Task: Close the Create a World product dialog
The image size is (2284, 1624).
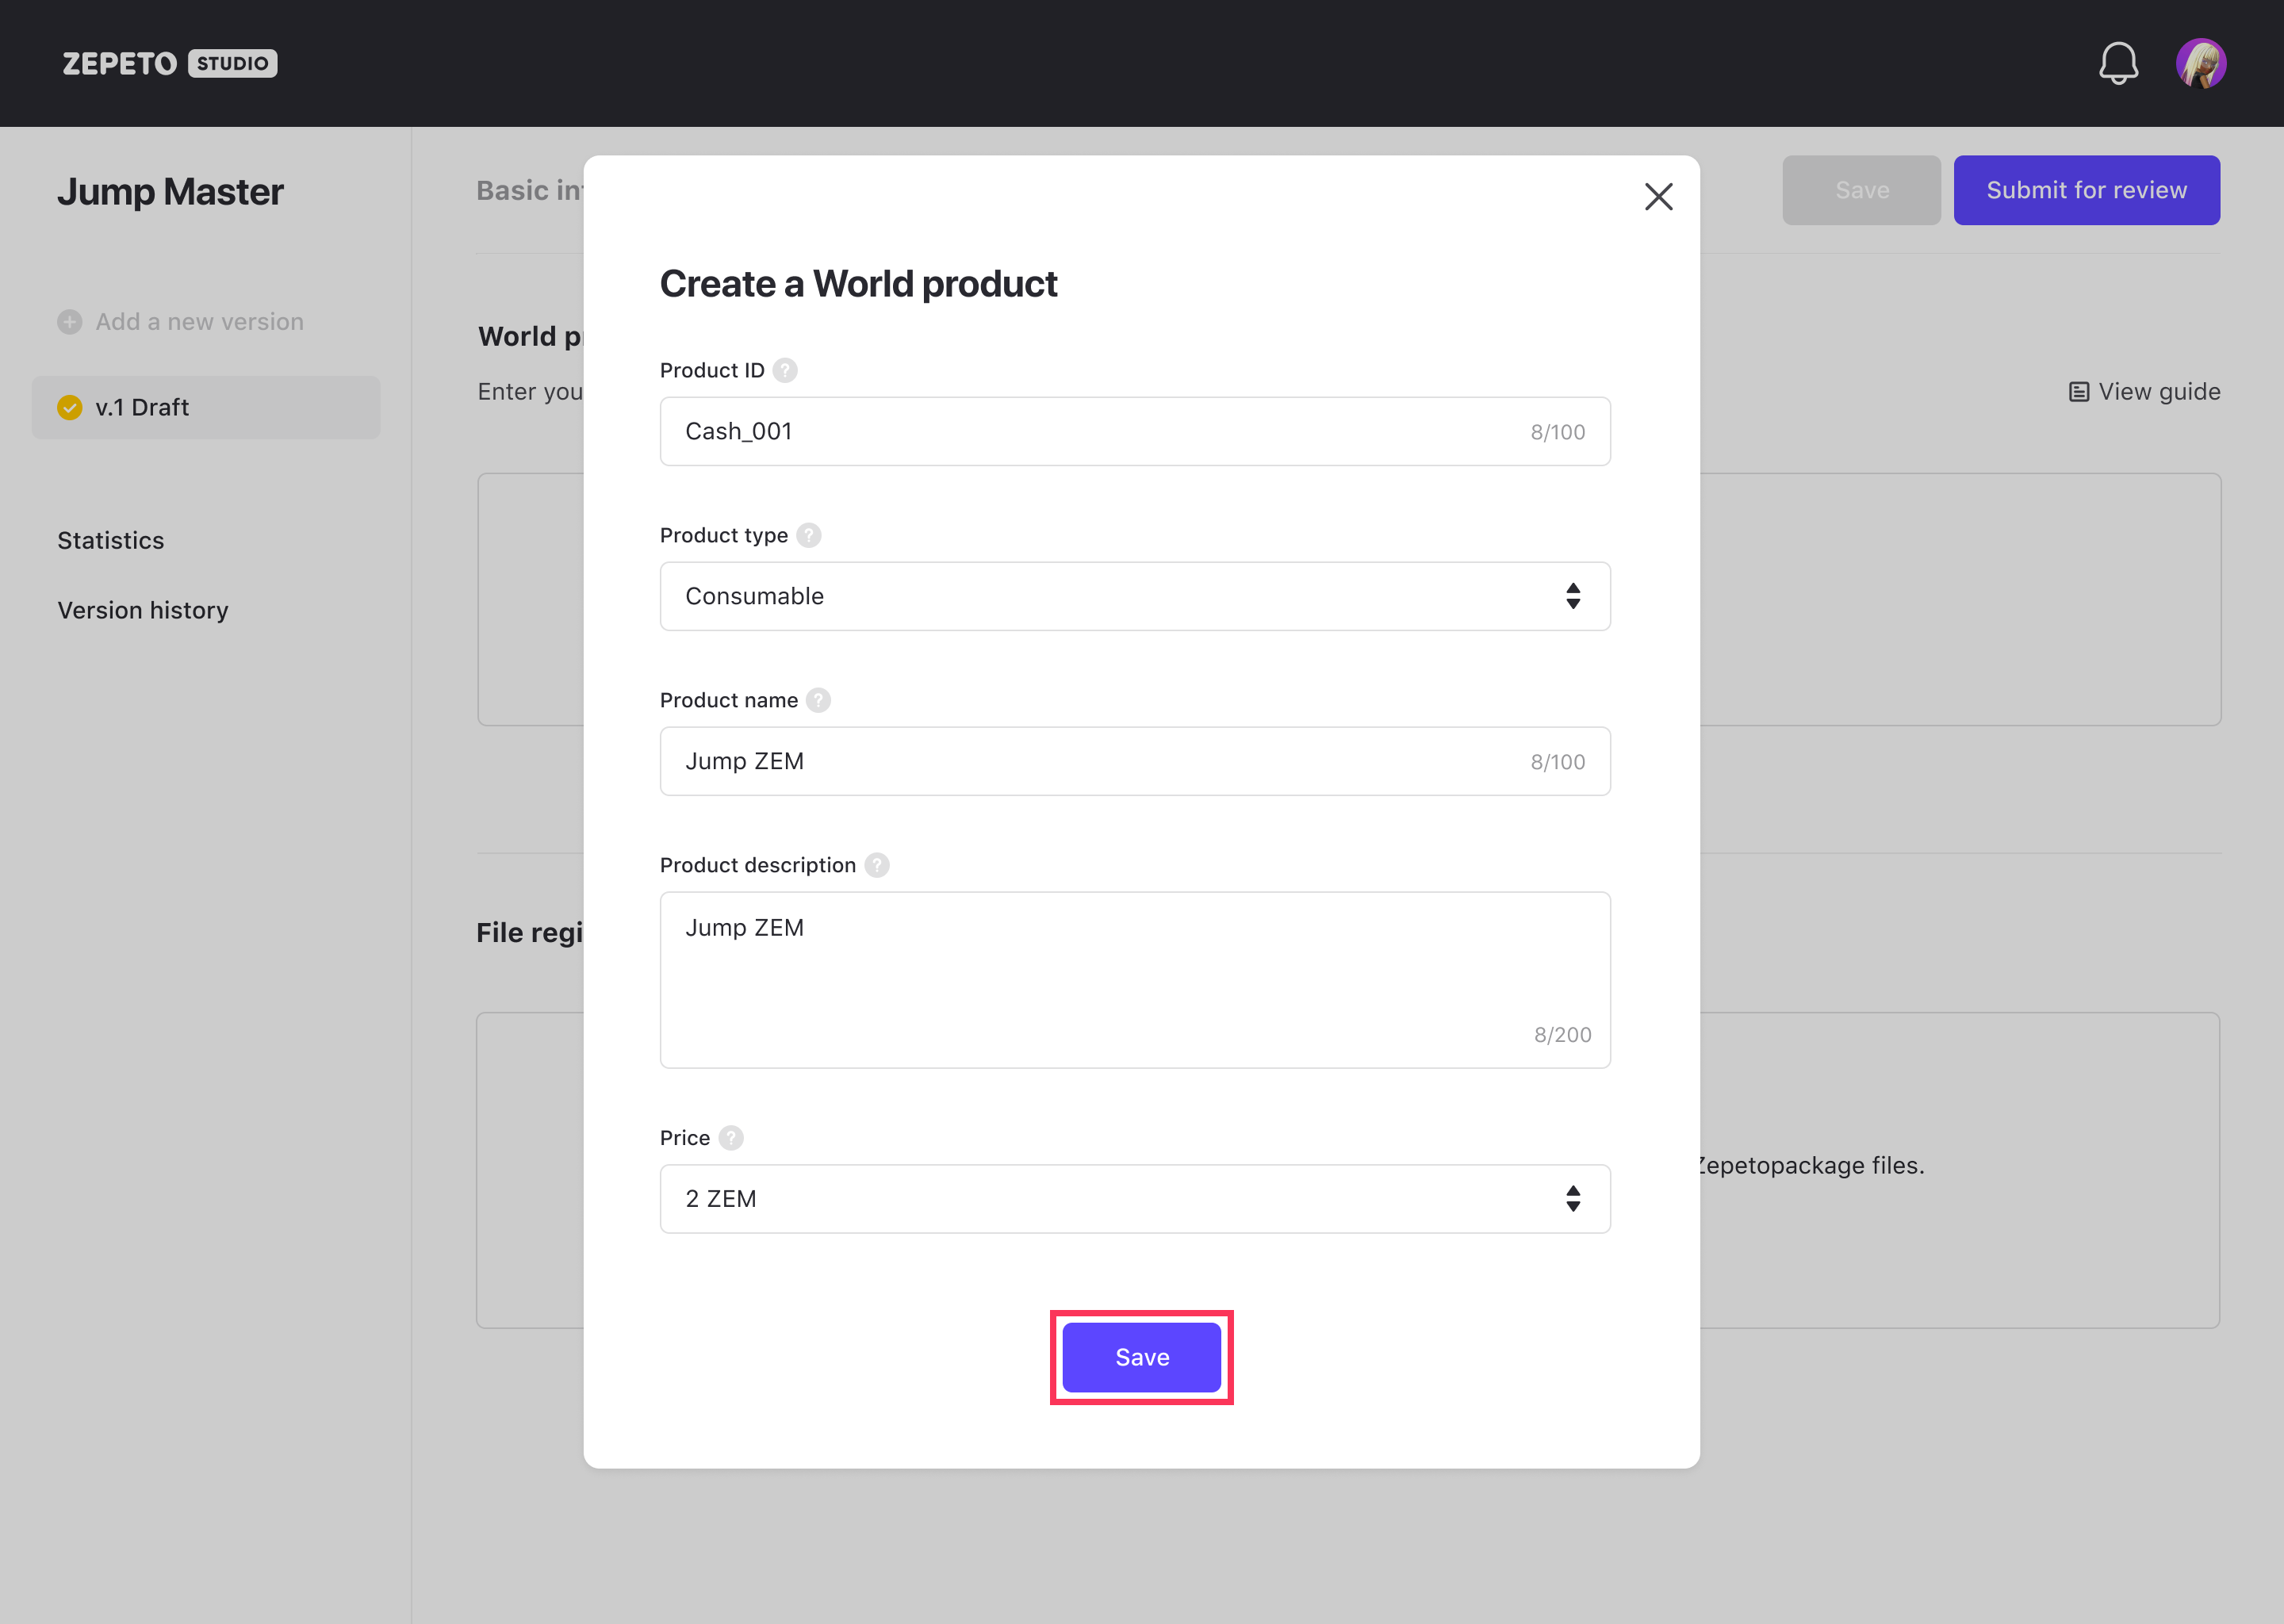Action: (x=1658, y=197)
